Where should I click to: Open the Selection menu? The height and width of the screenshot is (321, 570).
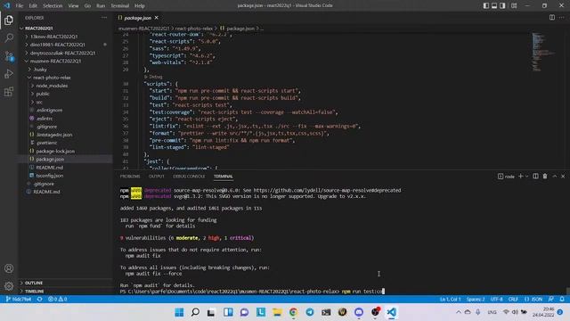click(53, 5)
